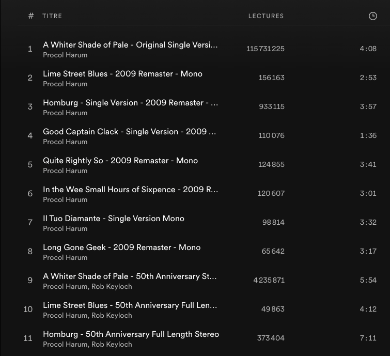Open Rob Keyloch artist link on track 11

tap(112, 344)
